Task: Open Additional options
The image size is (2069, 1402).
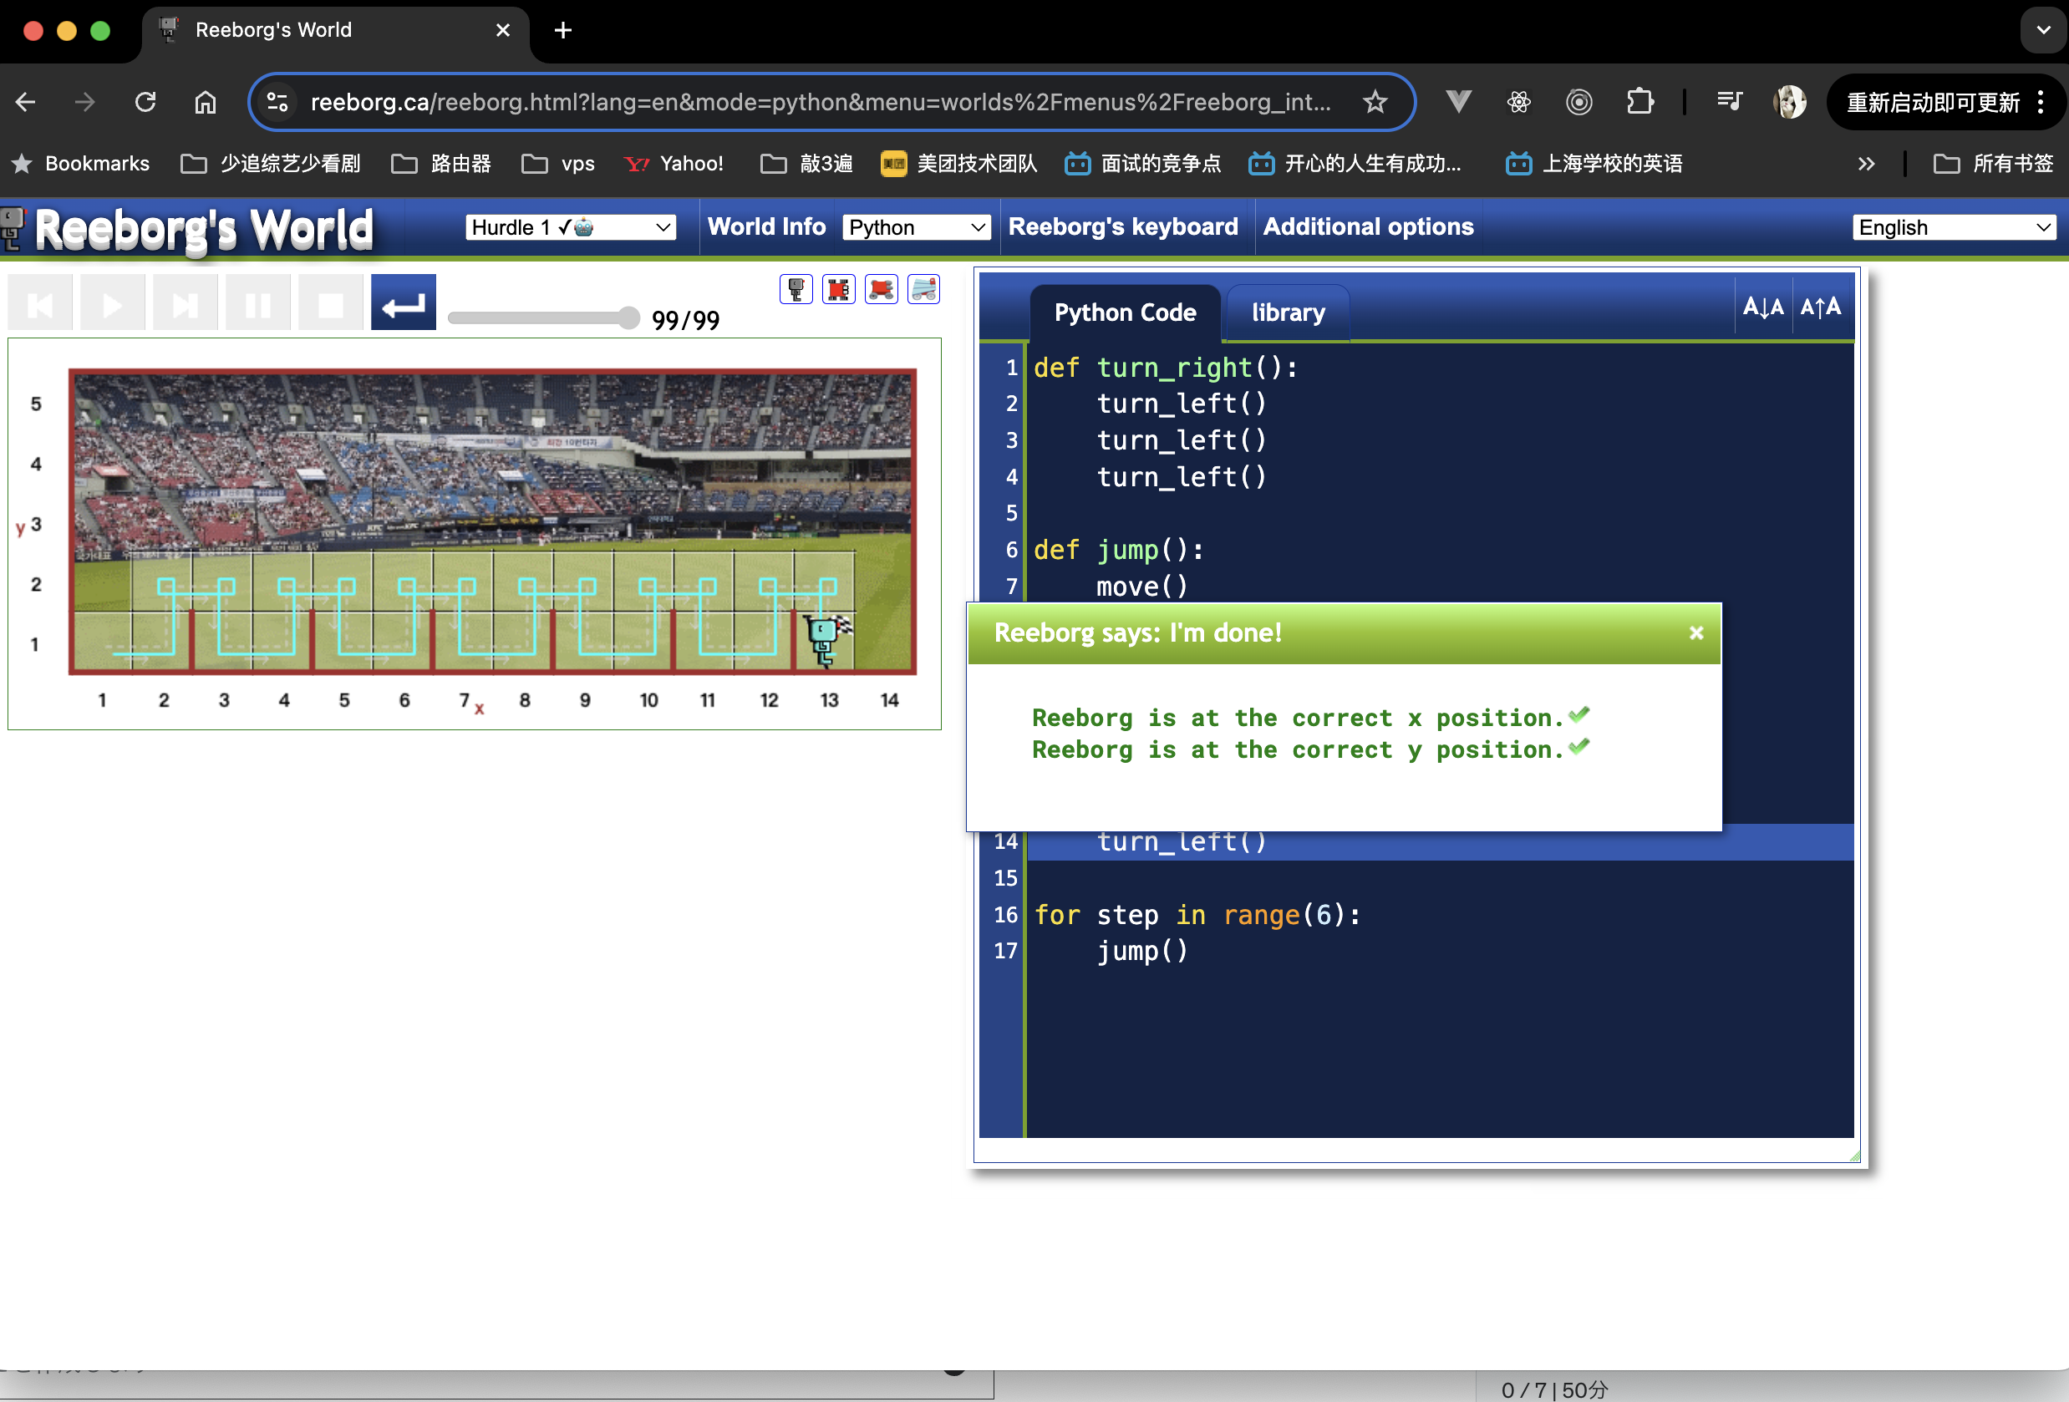Action: pos(1369,227)
